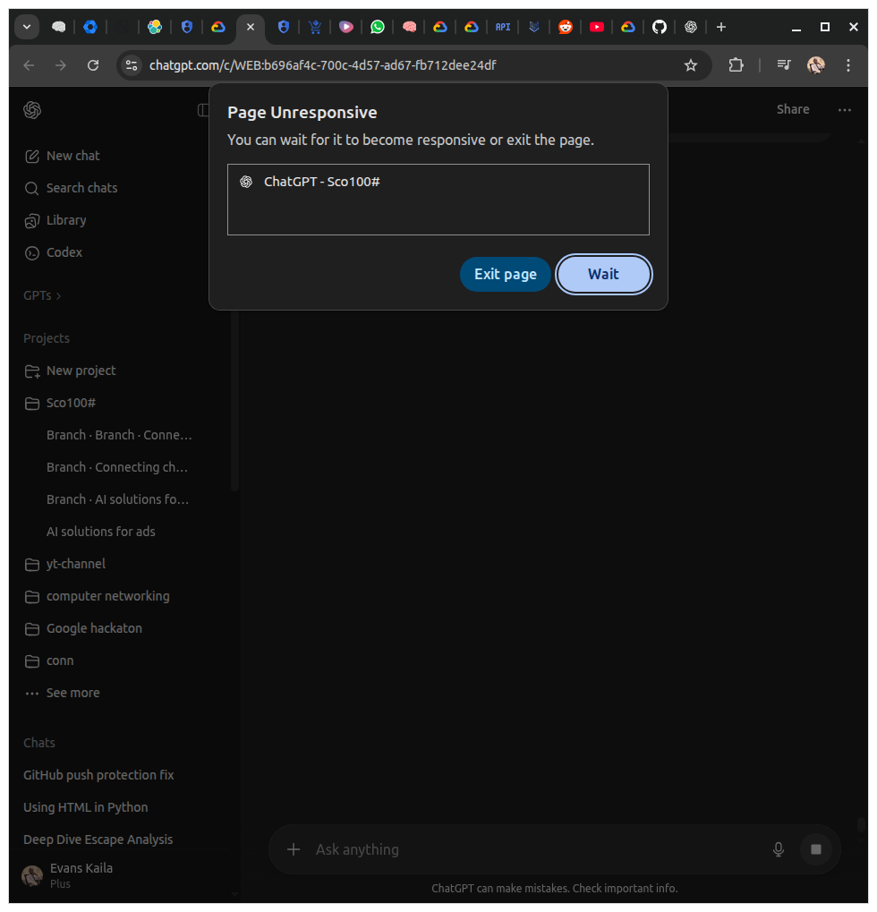Click the ChatGPT logo in sidebar
The height and width of the screenshot is (912, 877).
pos(32,110)
